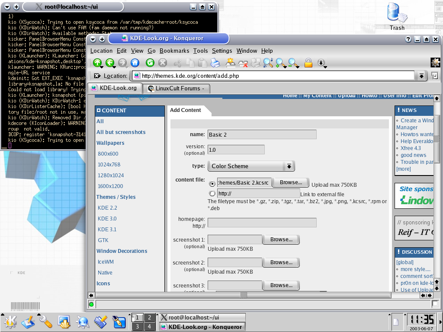Open the Wallpapers category link
443x332 pixels.
tap(110, 143)
